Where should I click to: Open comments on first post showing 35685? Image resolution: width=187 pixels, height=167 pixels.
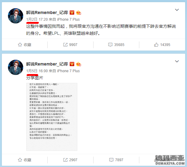tap(116, 45)
